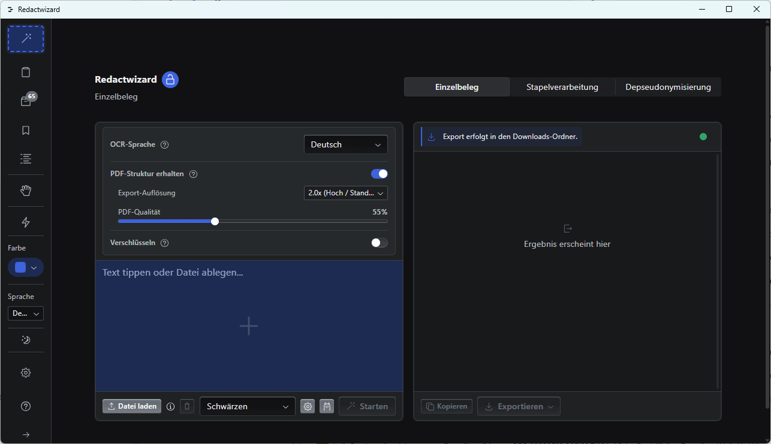Switch to the Stapelverarbeitung tab
This screenshot has width=771, height=444.
[x=562, y=87]
